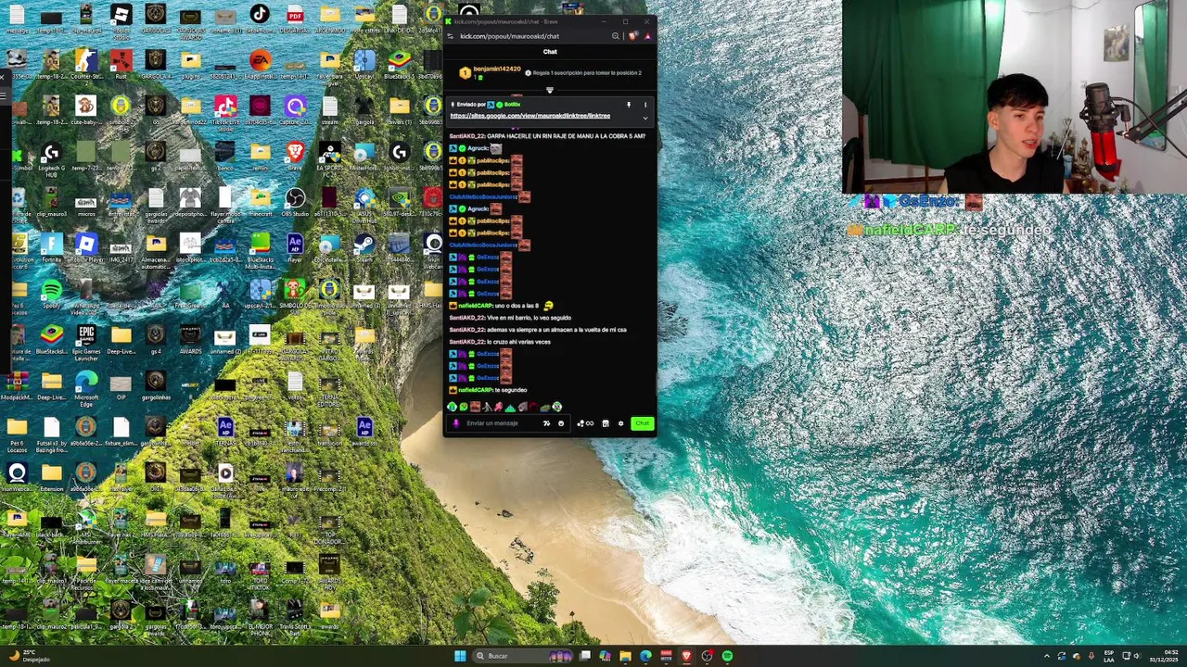This screenshot has width=1187, height=667.
Task: Open TikTok LIVE Studio shortcut
Action: click(x=225, y=111)
